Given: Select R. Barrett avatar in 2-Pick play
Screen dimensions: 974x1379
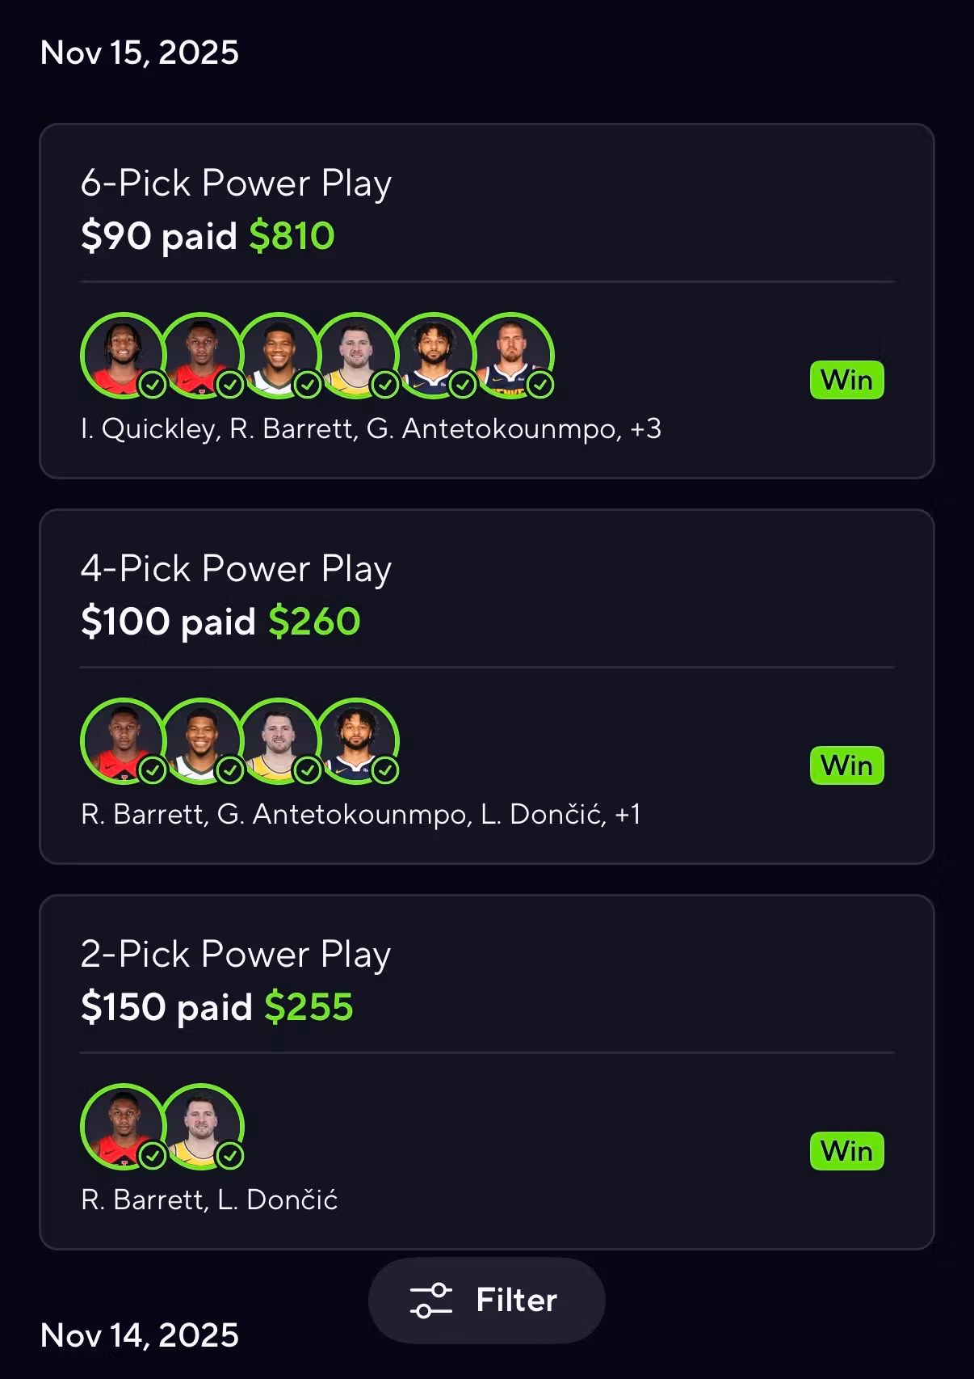Looking at the screenshot, I should coord(123,1127).
